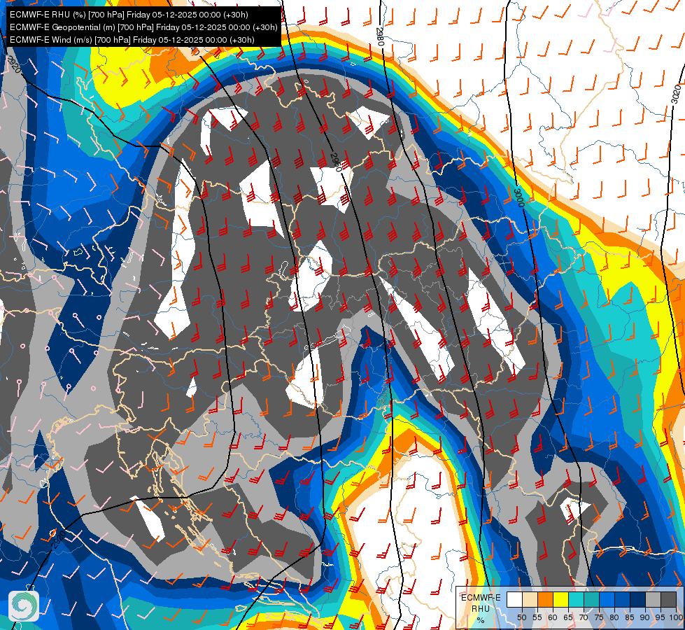Pick the light gray 90–95% legend swatch

[653, 599]
